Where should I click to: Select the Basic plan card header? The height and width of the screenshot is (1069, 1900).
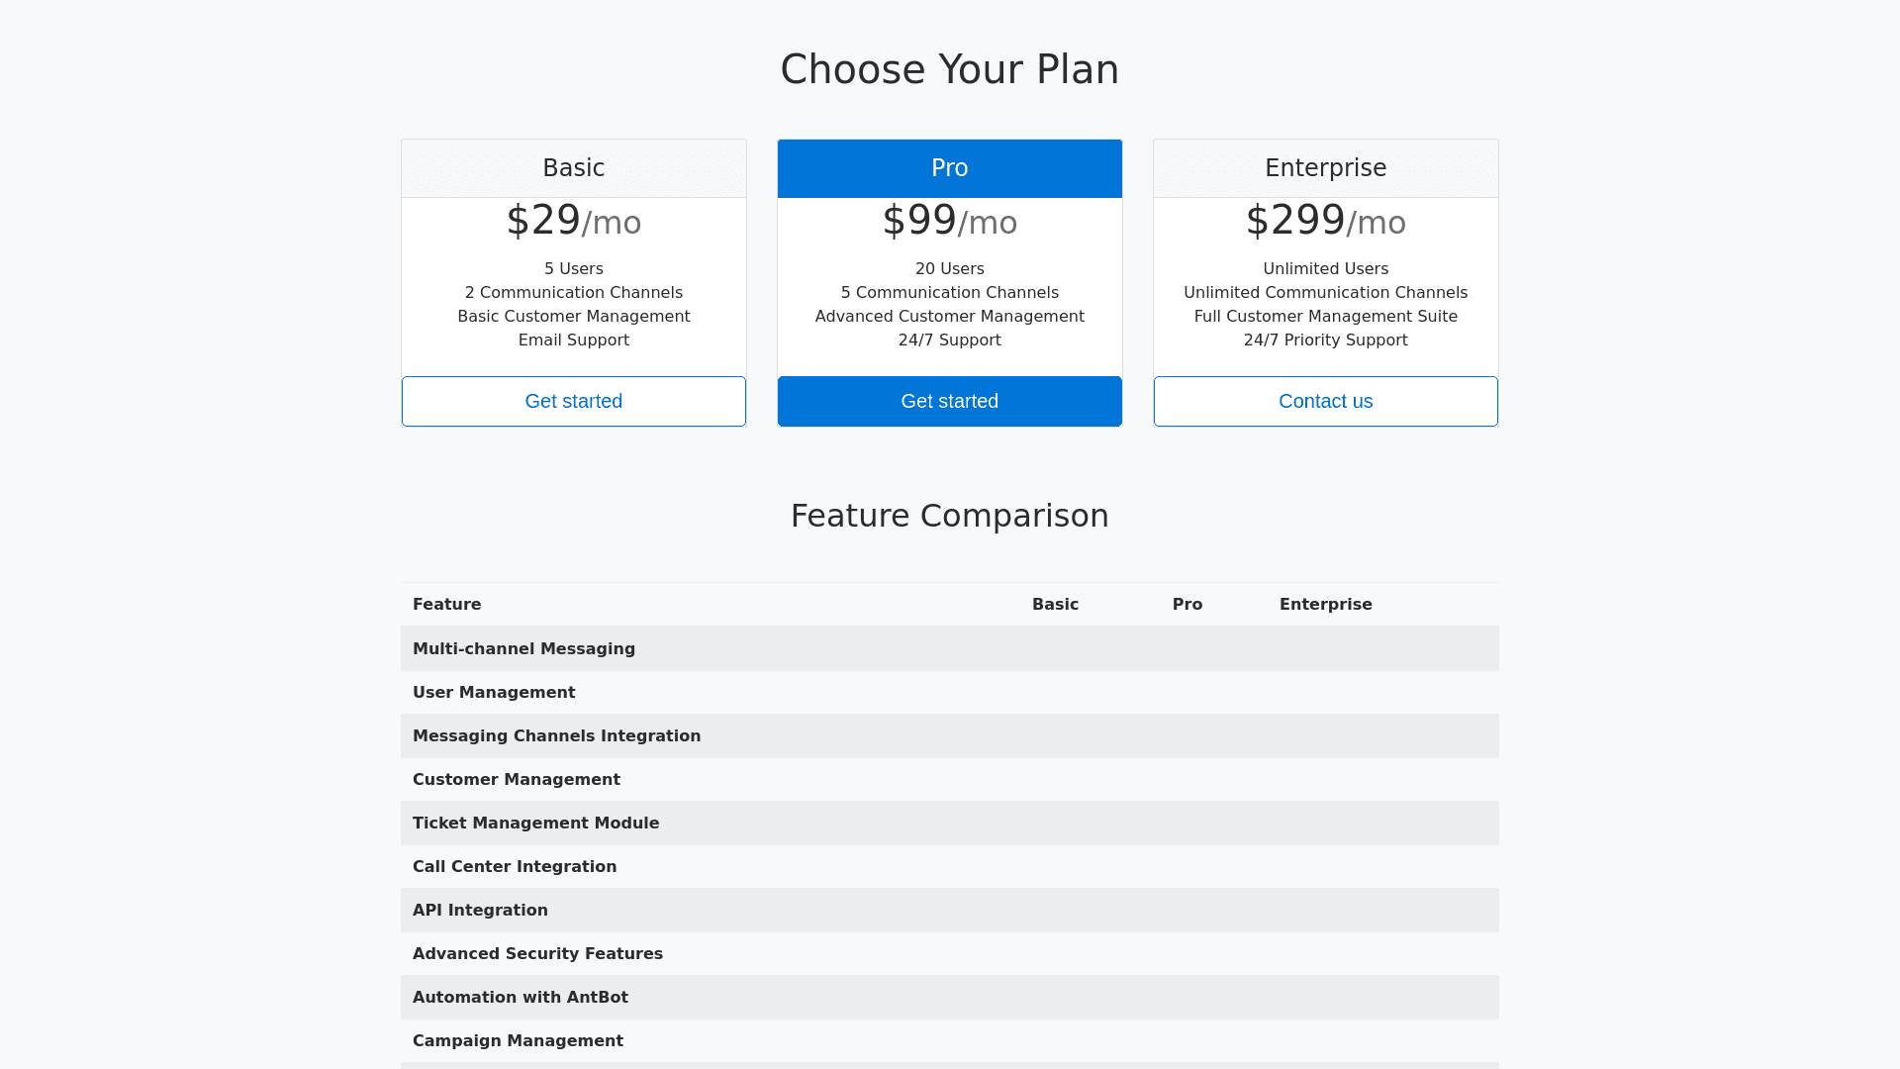pyautogui.click(x=574, y=168)
